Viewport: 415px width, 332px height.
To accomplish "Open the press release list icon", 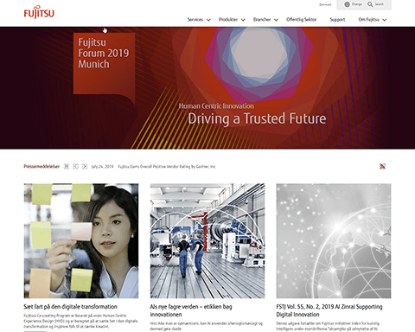I will coord(67,166).
